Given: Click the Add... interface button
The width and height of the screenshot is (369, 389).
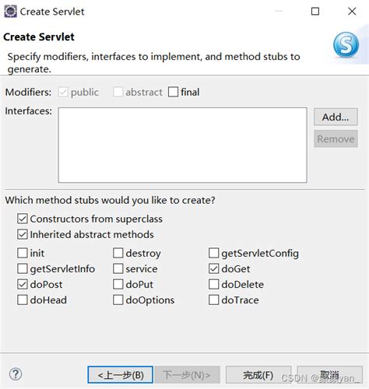Looking at the screenshot, I should pos(336,117).
